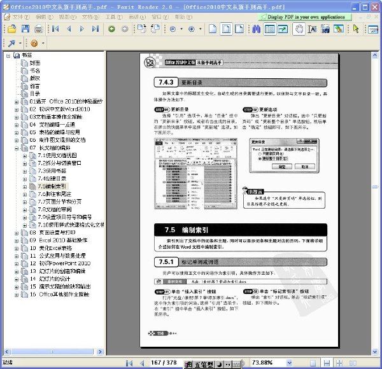Choose the yellow annotation selection arrow

(356, 29)
